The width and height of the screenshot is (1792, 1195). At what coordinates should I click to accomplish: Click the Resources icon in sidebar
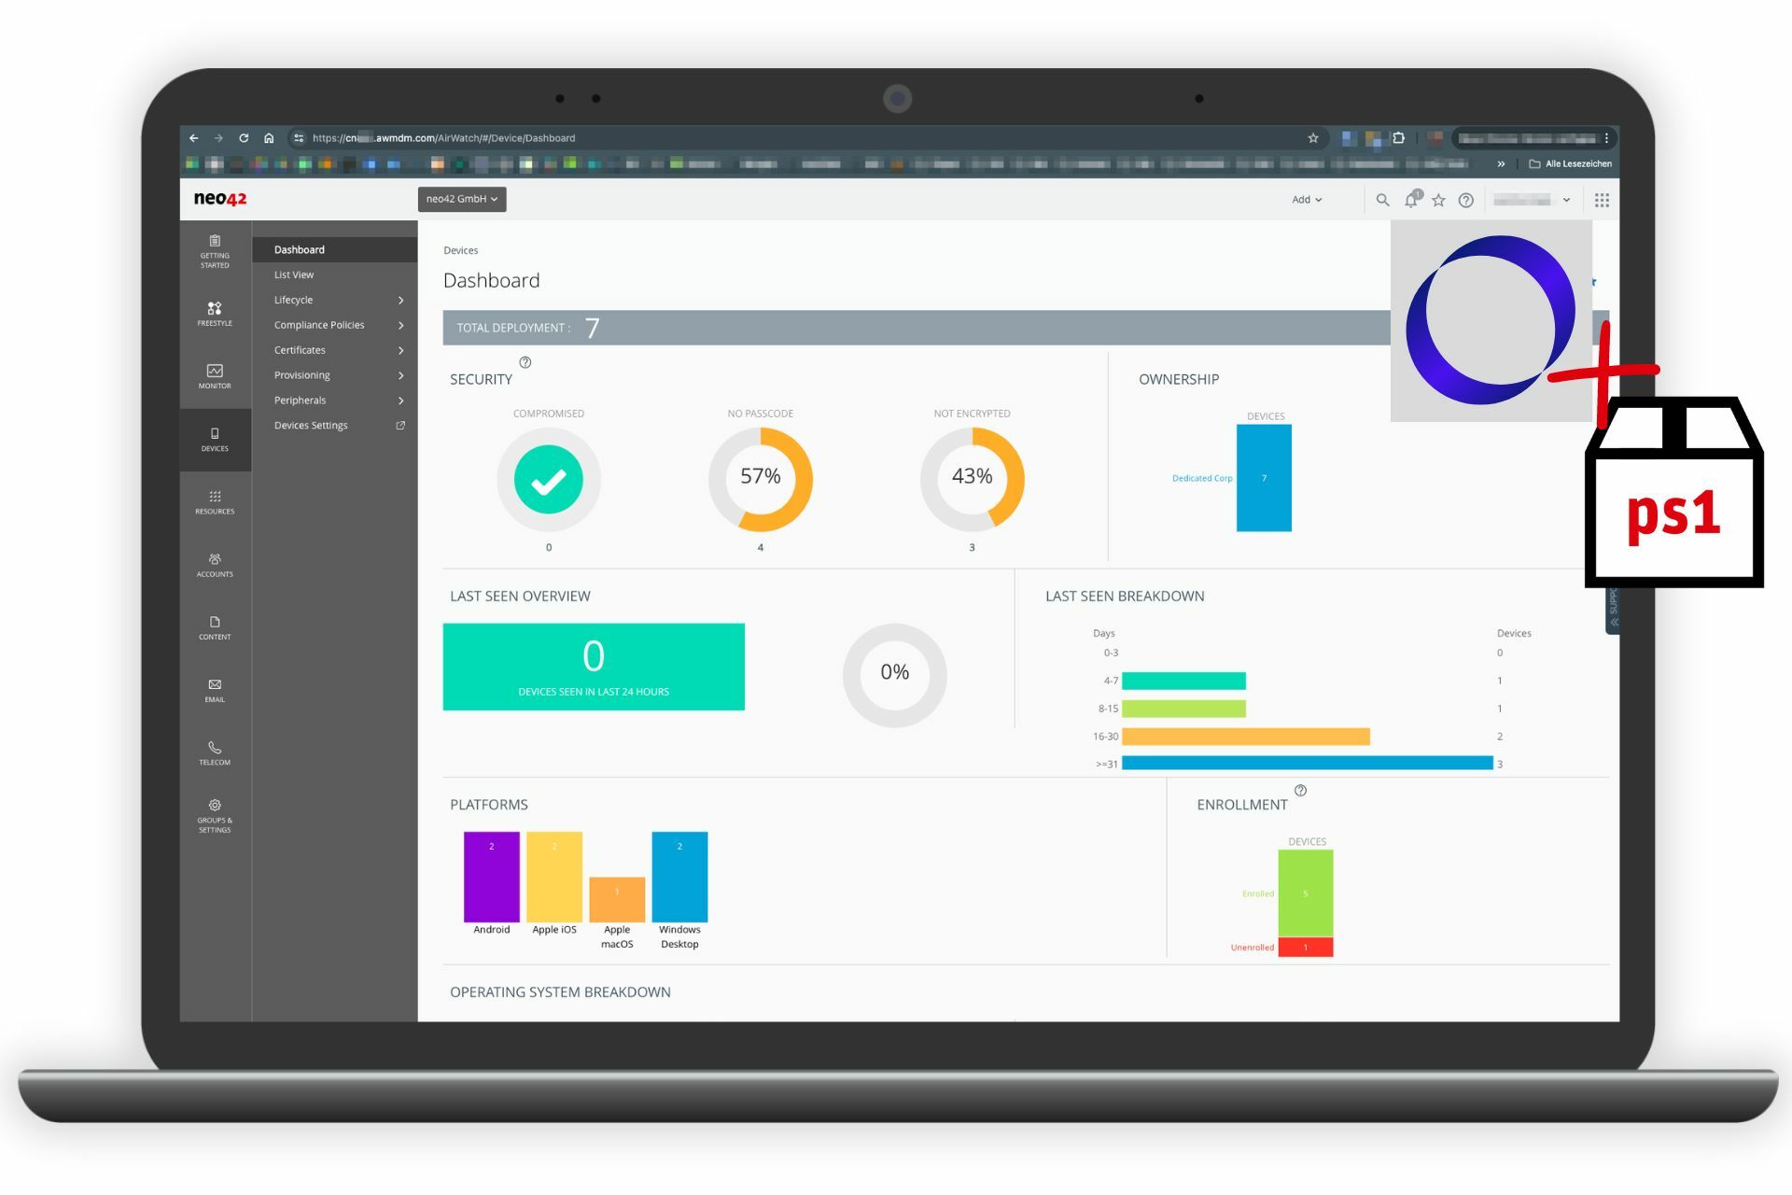(212, 500)
